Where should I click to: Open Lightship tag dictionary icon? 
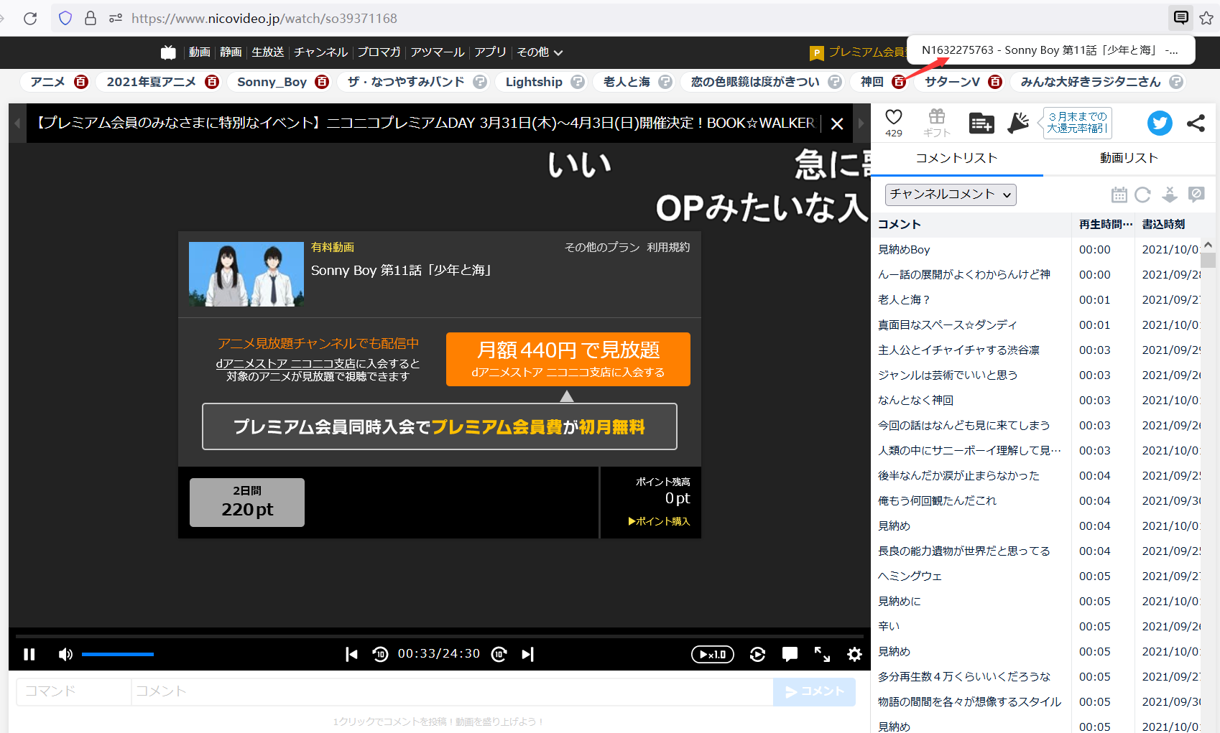pyautogui.click(x=578, y=82)
